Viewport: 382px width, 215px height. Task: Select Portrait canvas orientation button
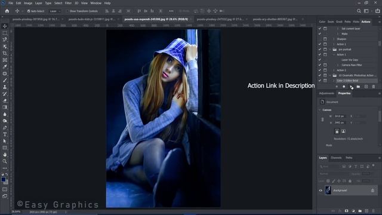coord(337,131)
